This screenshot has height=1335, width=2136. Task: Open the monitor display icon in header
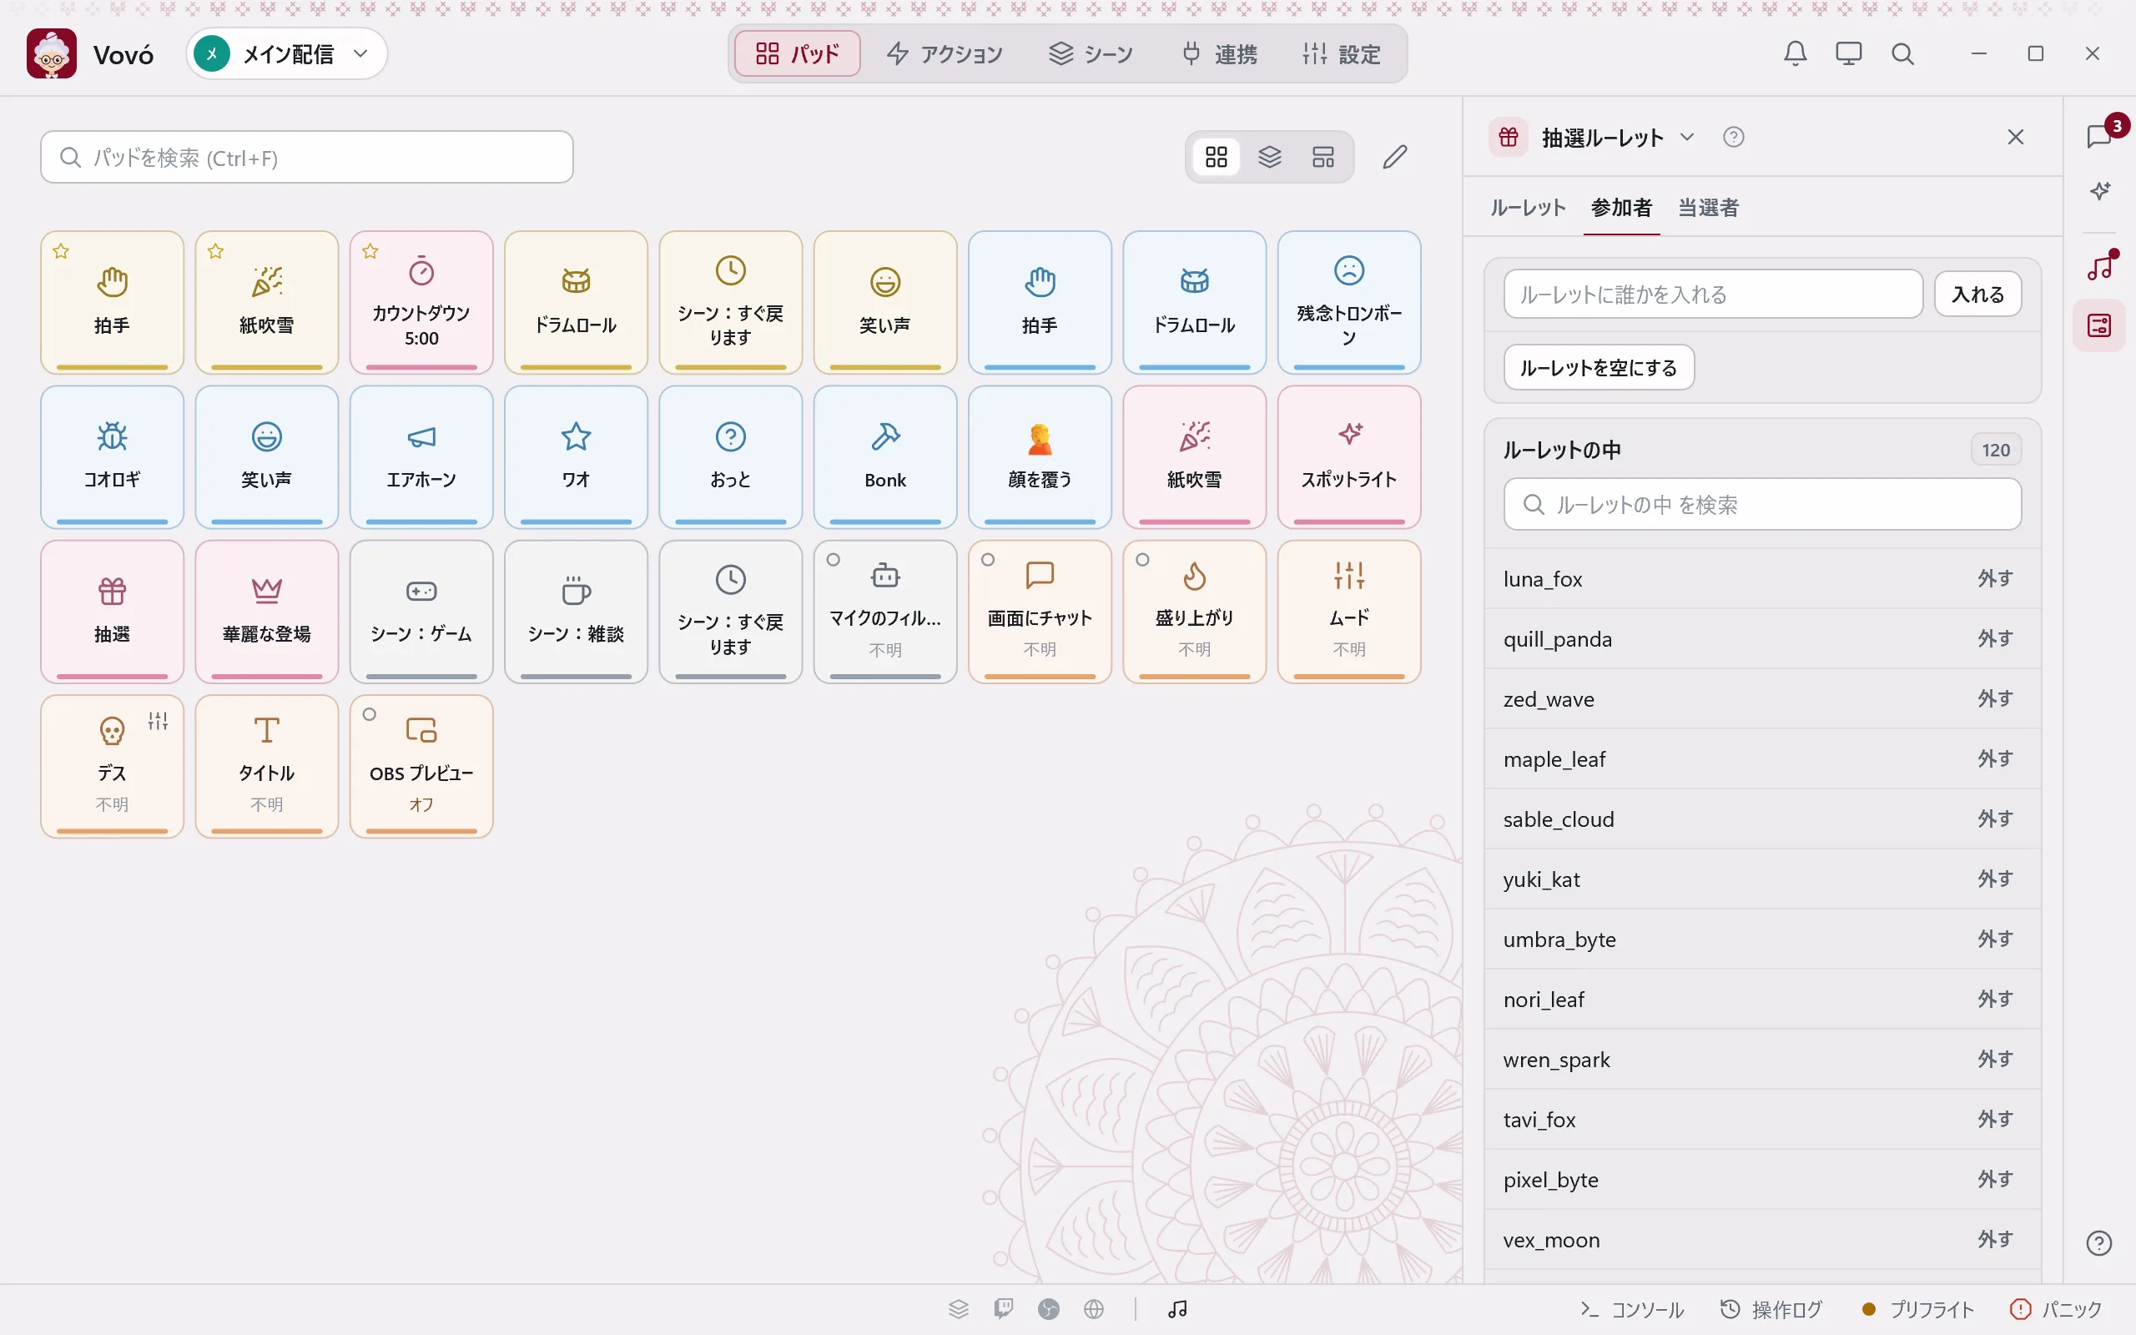[1848, 54]
